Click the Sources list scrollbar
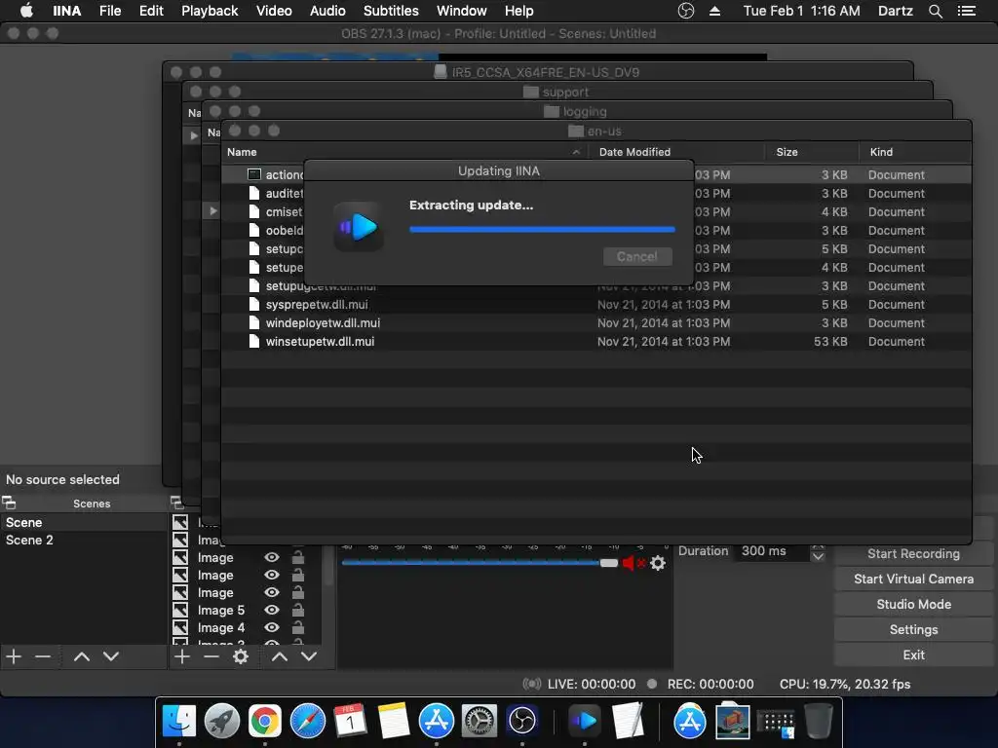 pos(328,566)
